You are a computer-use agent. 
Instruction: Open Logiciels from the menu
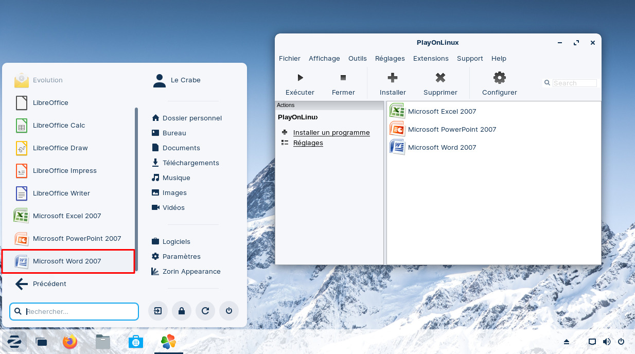tap(171, 241)
